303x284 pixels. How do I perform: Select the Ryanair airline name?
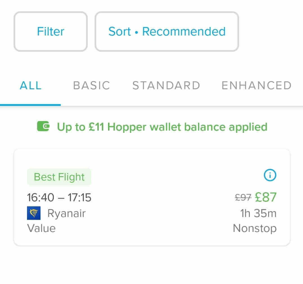tap(66, 213)
